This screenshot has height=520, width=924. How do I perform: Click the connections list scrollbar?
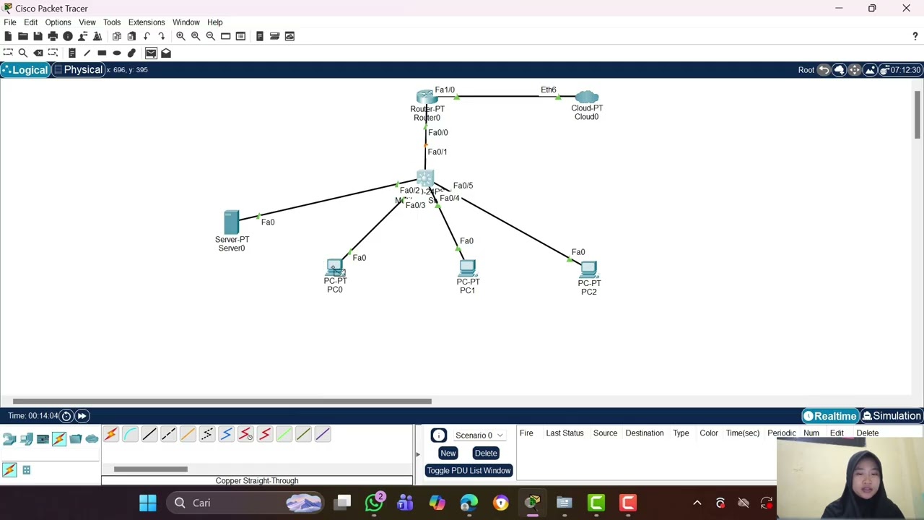point(151,469)
